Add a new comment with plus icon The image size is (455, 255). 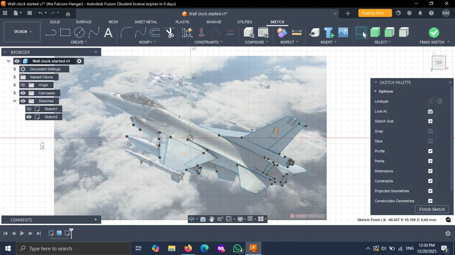pos(96,219)
